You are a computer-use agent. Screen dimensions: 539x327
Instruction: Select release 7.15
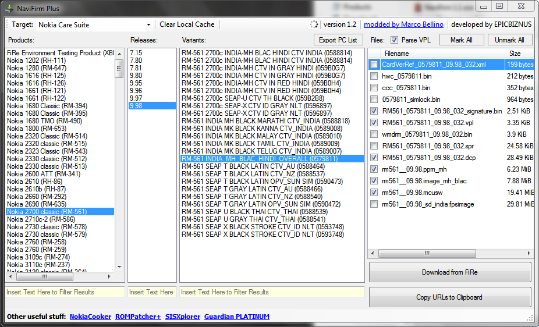pos(153,53)
